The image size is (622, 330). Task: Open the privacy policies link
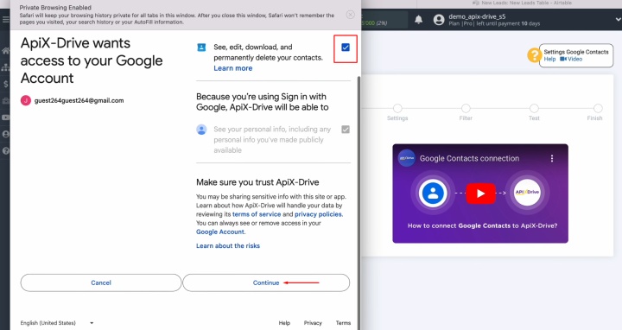tap(318, 214)
